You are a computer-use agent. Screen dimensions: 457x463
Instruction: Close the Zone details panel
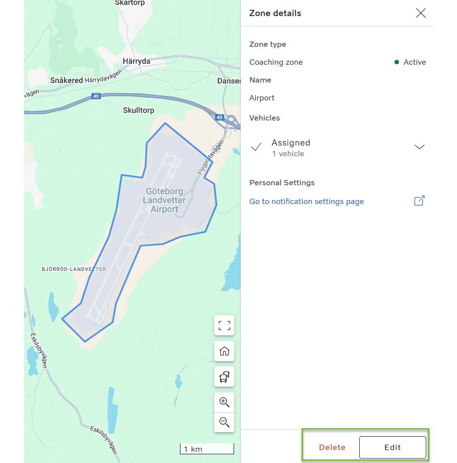coord(420,13)
